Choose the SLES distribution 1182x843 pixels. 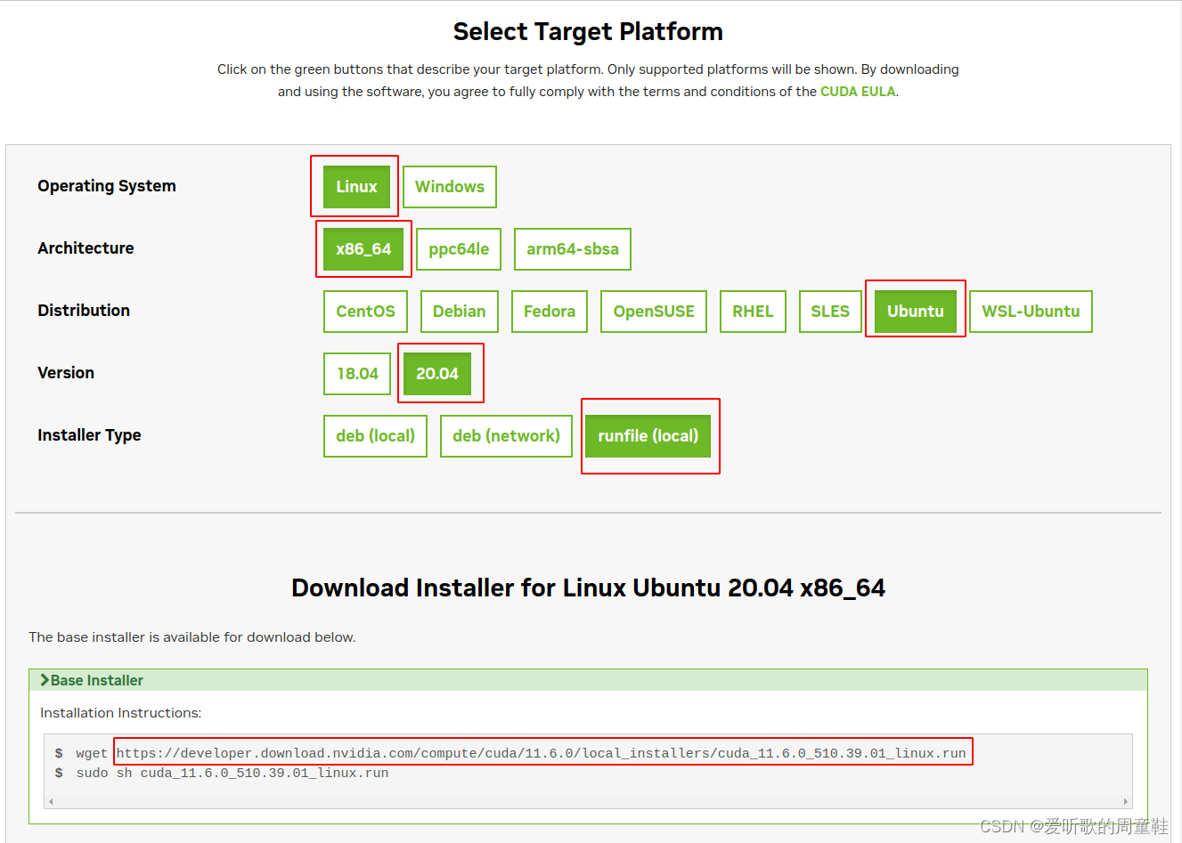point(829,312)
